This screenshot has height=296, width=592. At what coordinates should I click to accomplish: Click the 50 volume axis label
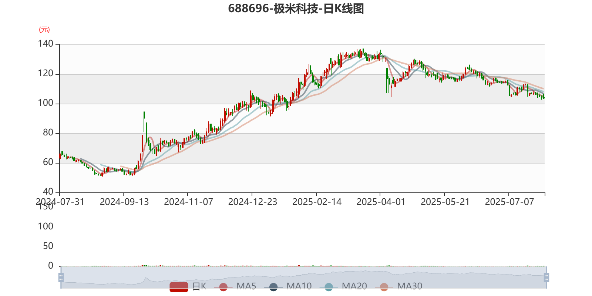coord(48,246)
